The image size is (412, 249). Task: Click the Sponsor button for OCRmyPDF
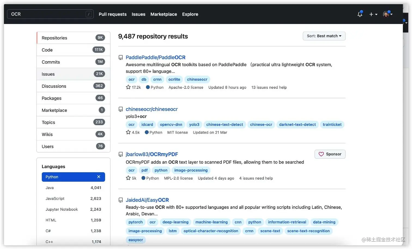pos(330,154)
